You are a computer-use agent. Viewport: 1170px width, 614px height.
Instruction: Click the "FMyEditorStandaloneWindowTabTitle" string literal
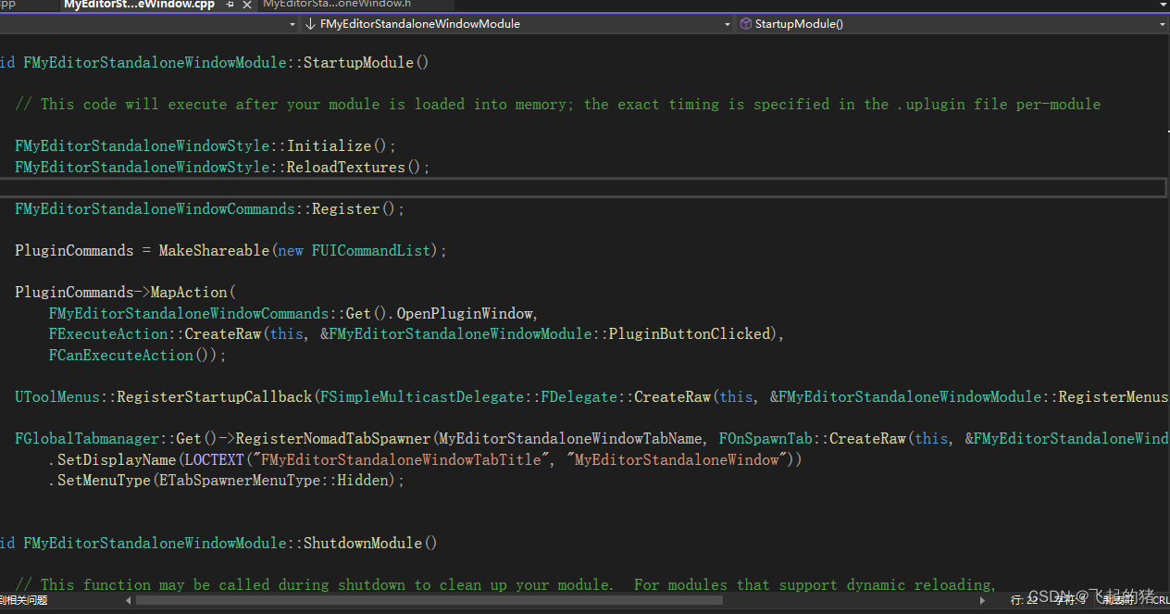403,460
